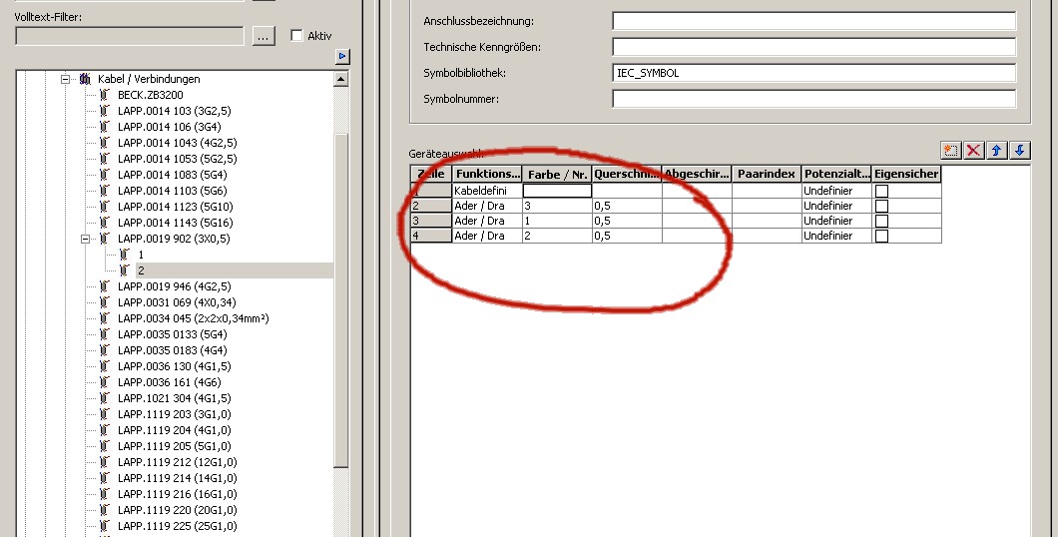Click icon beside LAPP.1119 225 (25G1,0)
The width and height of the screenshot is (1058, 537).
click(105, 526)
